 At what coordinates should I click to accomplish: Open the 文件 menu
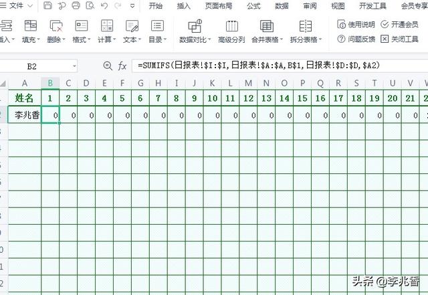(x=16, y=5)
